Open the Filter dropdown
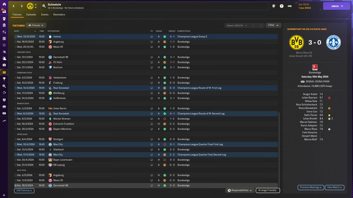Viewport: 353px width, 198px height. 273,25
